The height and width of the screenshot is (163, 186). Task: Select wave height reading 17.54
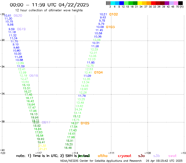tap(74, 127)
